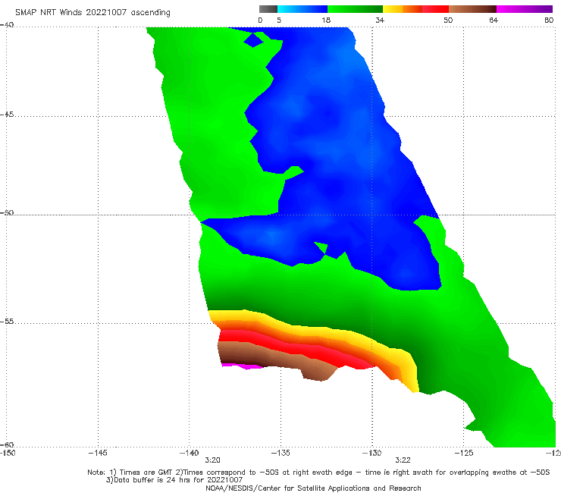The width and height of the screenshot is (561, 493).
Task: Click the title 'SMAP NRT Winds 20221007 ascending'
Action: 92,12
